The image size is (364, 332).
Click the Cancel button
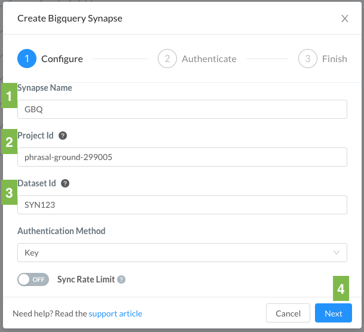coord(288,313)
